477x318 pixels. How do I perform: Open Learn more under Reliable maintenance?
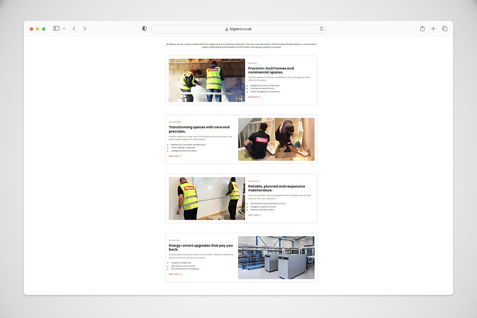point(254,215)
